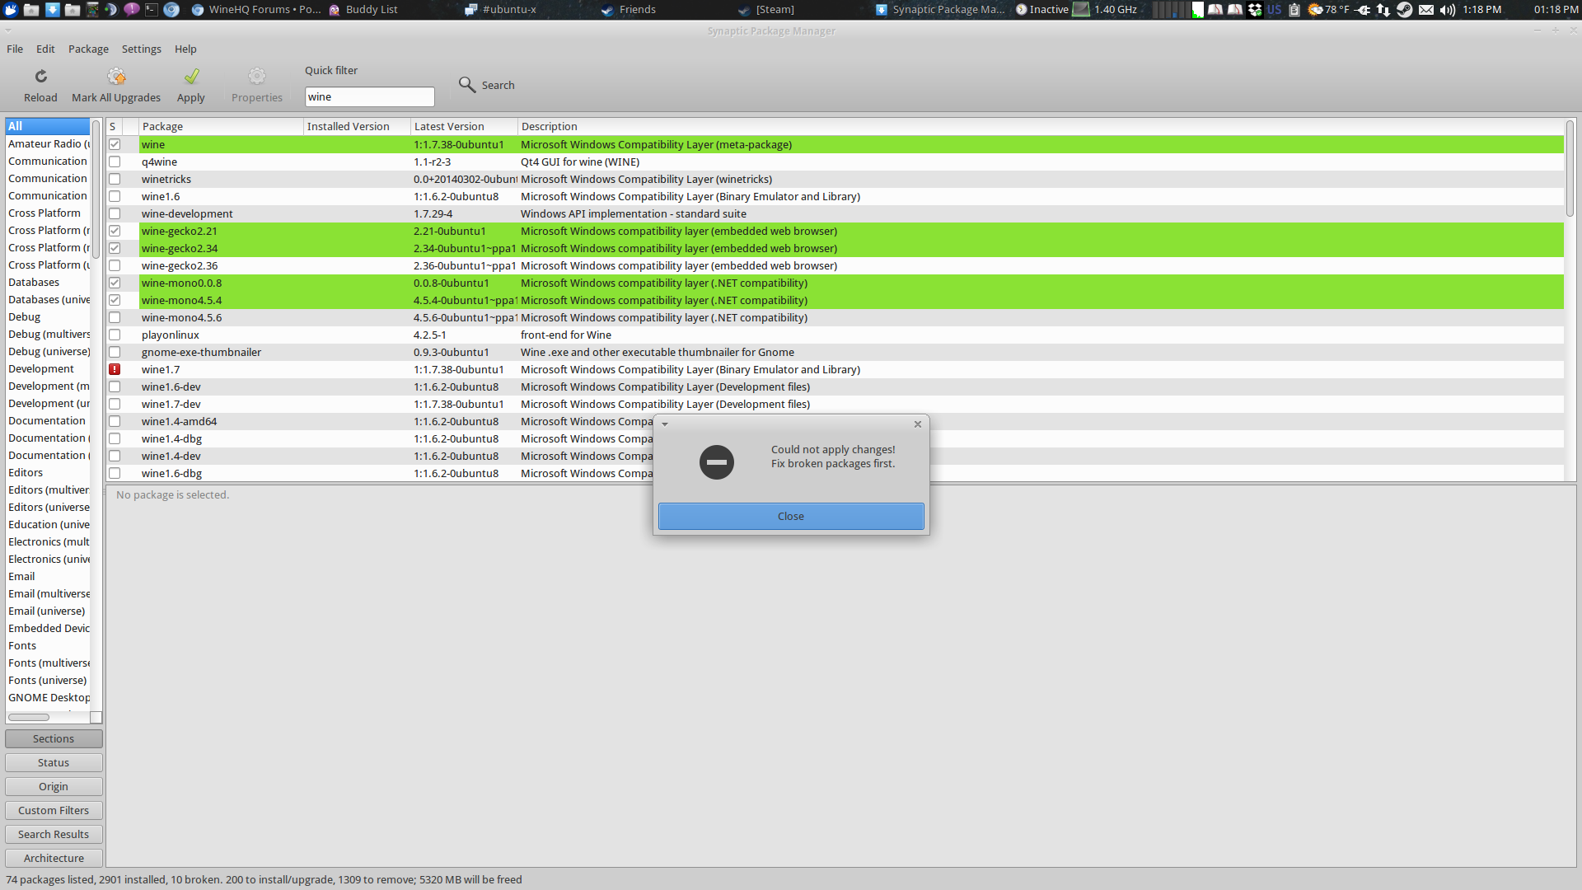Click the sections list vertical scrollbar

click(96, 190)
